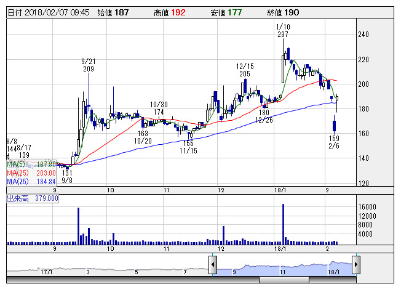Click the 1/10 237 peak price marker

[x=283, y=31]
